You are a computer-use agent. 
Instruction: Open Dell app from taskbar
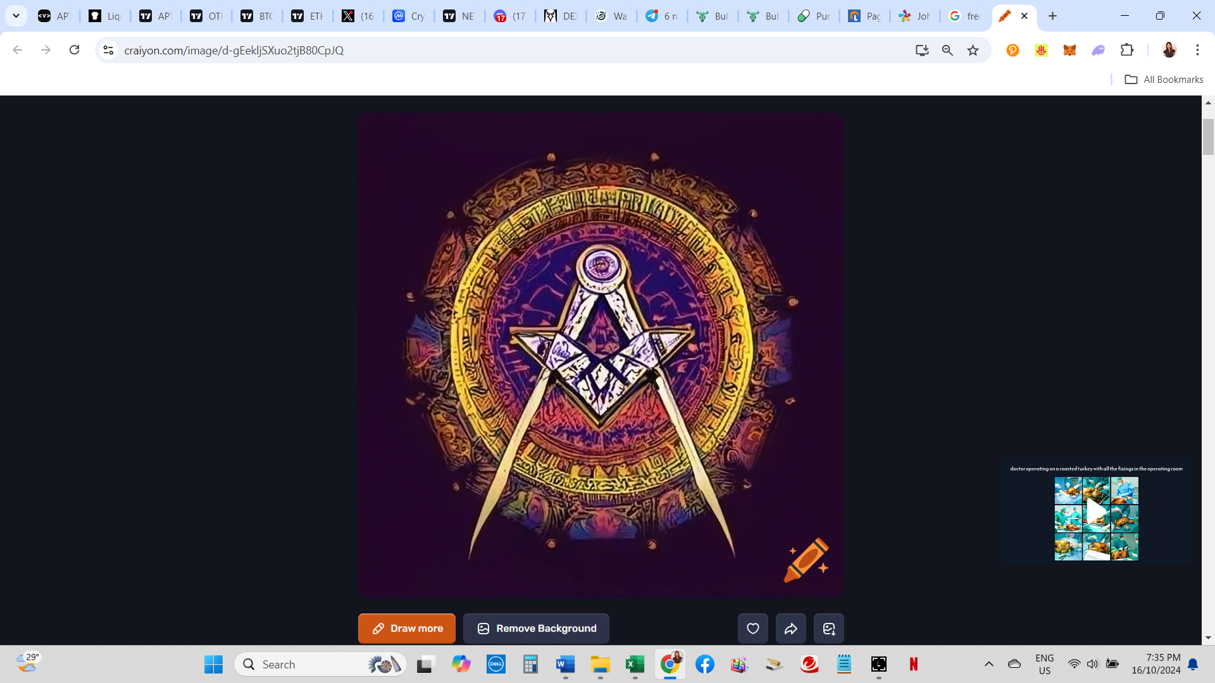[495, 664]
